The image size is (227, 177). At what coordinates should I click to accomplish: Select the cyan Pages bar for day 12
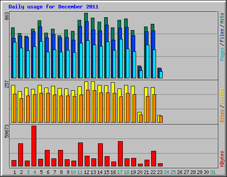88,59
